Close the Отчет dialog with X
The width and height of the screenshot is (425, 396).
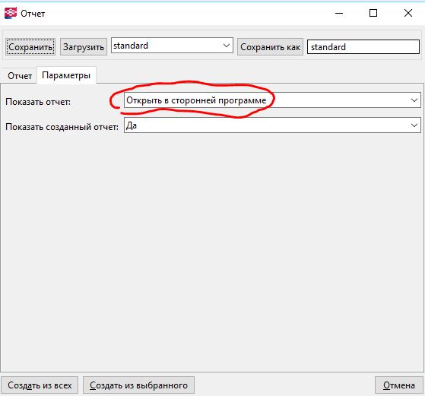click(x=408, y=13)
